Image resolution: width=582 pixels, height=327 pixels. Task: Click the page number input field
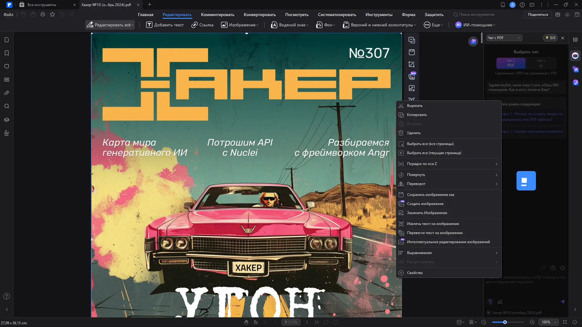point(291,322)
